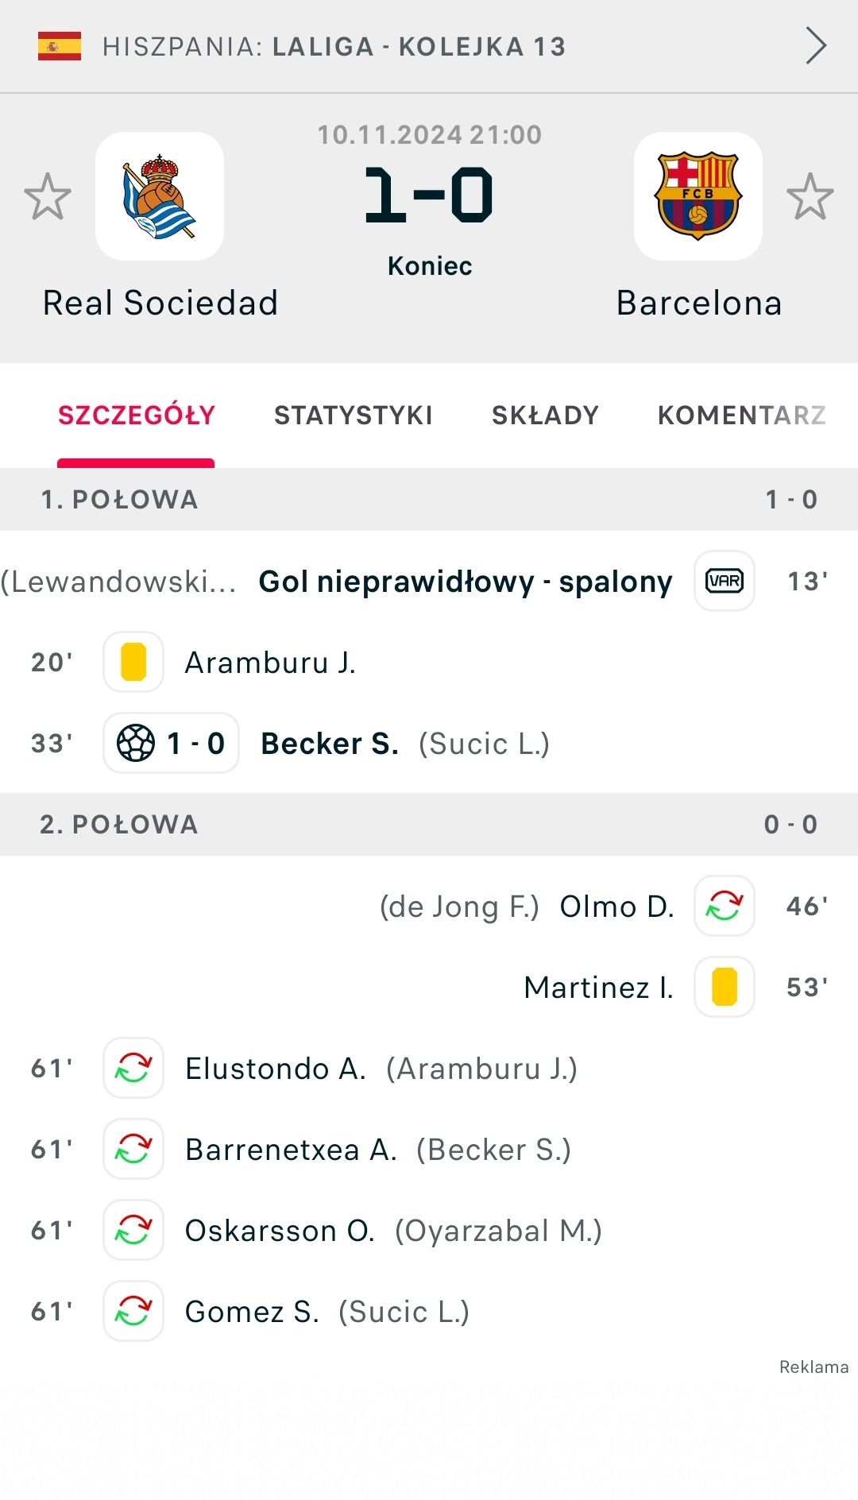The image size is (858, 1500).
Task: Tap the VAR icon at 13 minutes
Action: [724, 581]
